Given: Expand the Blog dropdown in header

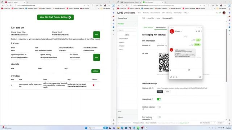Looking at the screenshot, I should pos(186,13).
